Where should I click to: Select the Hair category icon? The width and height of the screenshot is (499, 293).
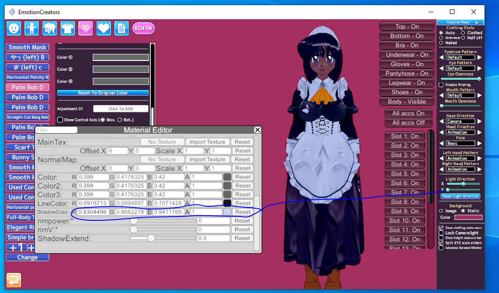click(49, 28)
